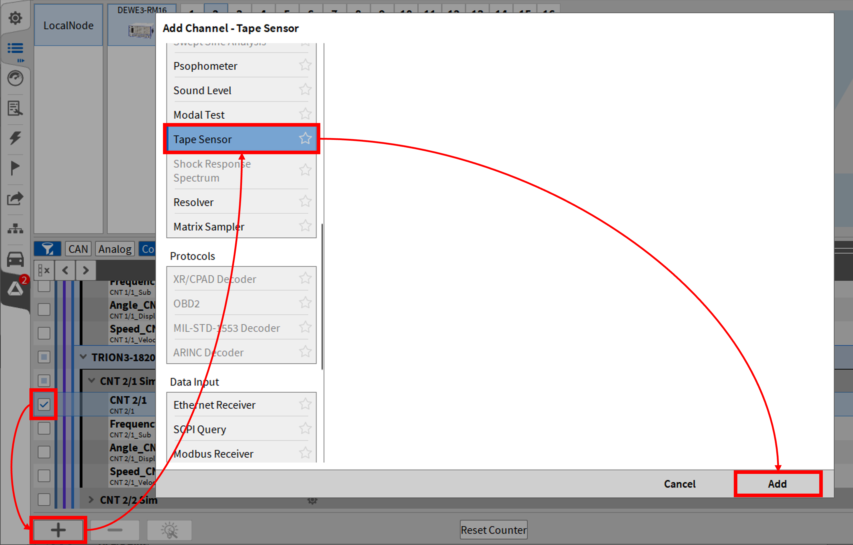Open the CNT 2/2 Sim gear settings

coord(312,500)
